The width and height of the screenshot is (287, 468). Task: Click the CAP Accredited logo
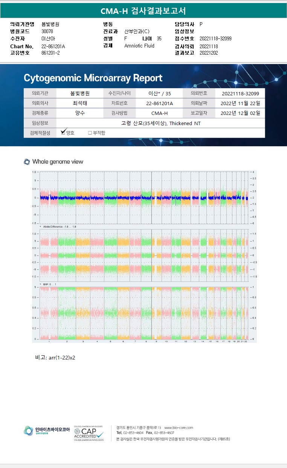(x=89, y=433)
